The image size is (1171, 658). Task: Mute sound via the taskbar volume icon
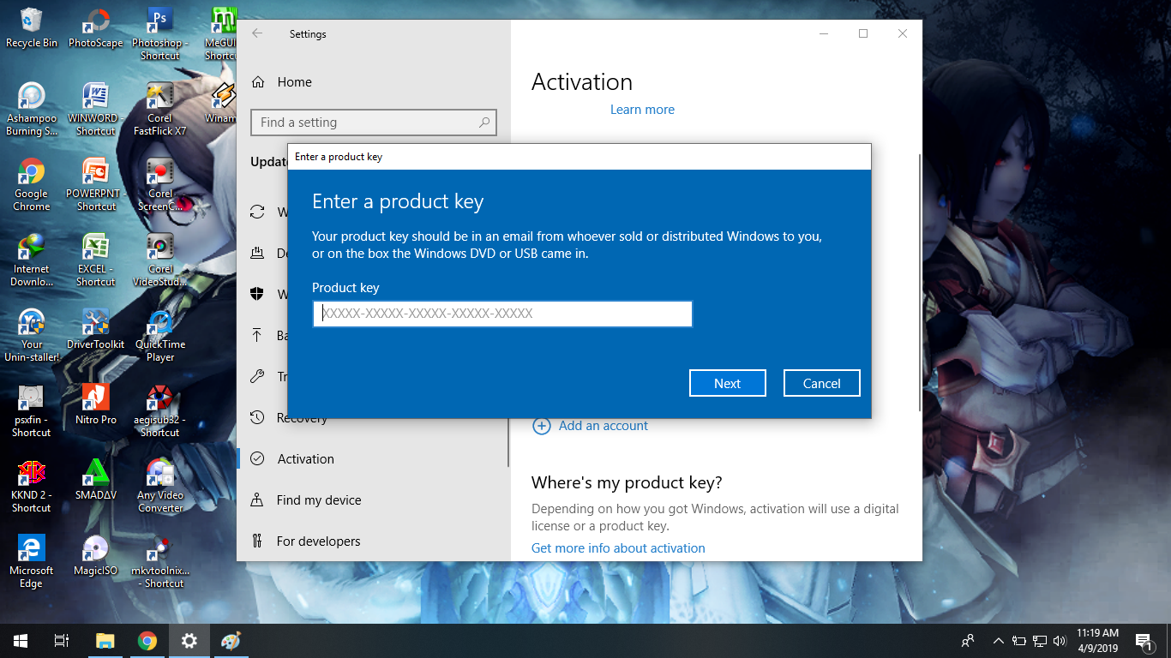point(1059,640)
